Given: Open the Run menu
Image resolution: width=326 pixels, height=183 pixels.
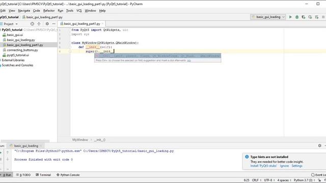Looking at the screenshot, I should pyautogui.click(x=60, y=11).
